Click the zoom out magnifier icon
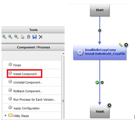Viewport: 137px width, 120px height. (10, 37)
